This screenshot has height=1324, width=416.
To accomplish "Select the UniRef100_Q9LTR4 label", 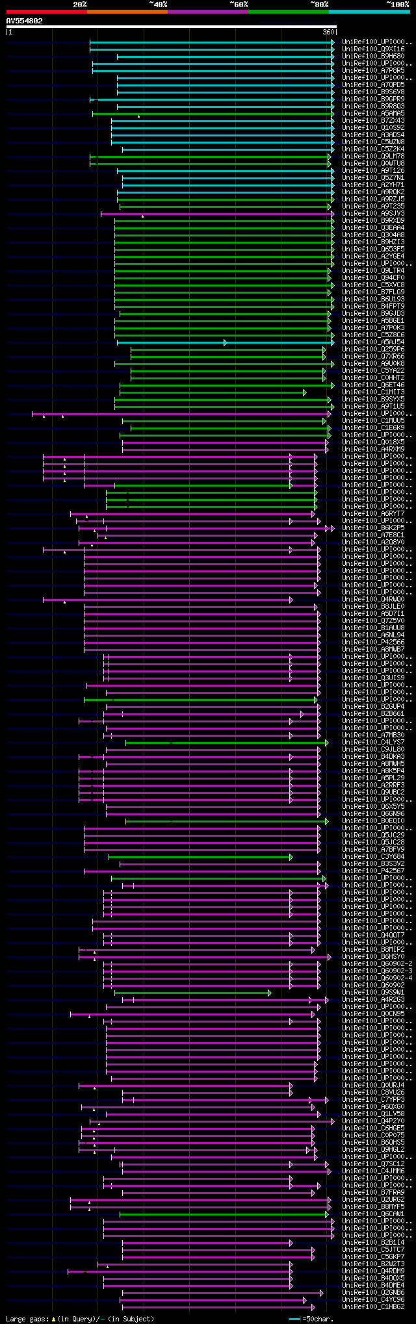I will click(x=373, y=270).
